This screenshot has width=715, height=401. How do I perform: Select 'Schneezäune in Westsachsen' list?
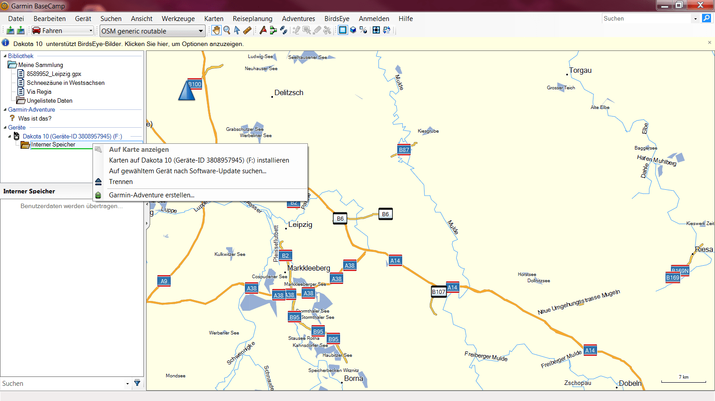click(66, 83)
